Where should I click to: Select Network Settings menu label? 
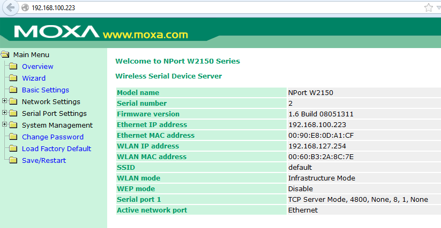(51, 101)
